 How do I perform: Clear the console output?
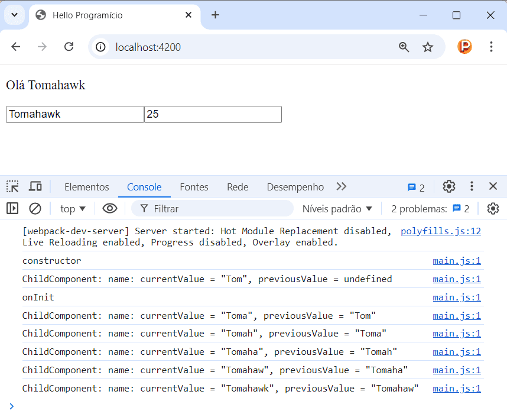pyautogui.click(x=35, y=208)
